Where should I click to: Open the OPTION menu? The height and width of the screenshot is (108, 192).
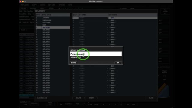click(61, 5)
